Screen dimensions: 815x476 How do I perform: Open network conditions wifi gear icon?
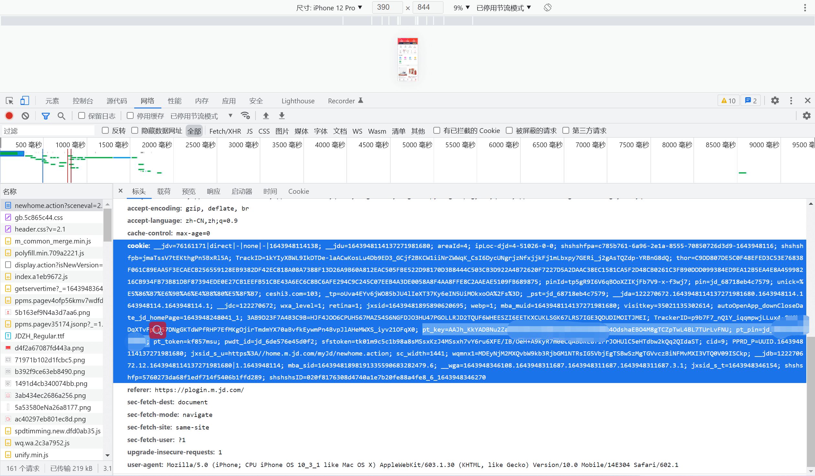click(245, 116)
